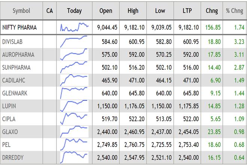Click the CA column header

point(49,11)
